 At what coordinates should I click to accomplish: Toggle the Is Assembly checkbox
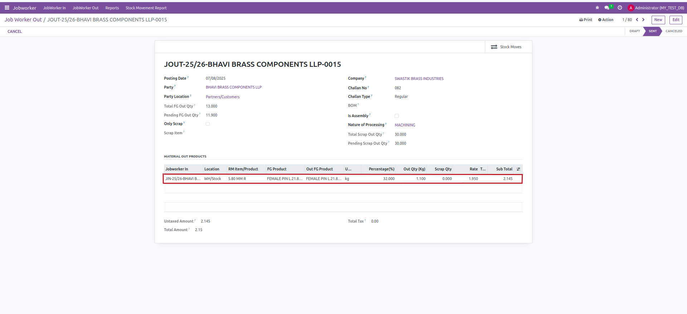click(396, 116)
